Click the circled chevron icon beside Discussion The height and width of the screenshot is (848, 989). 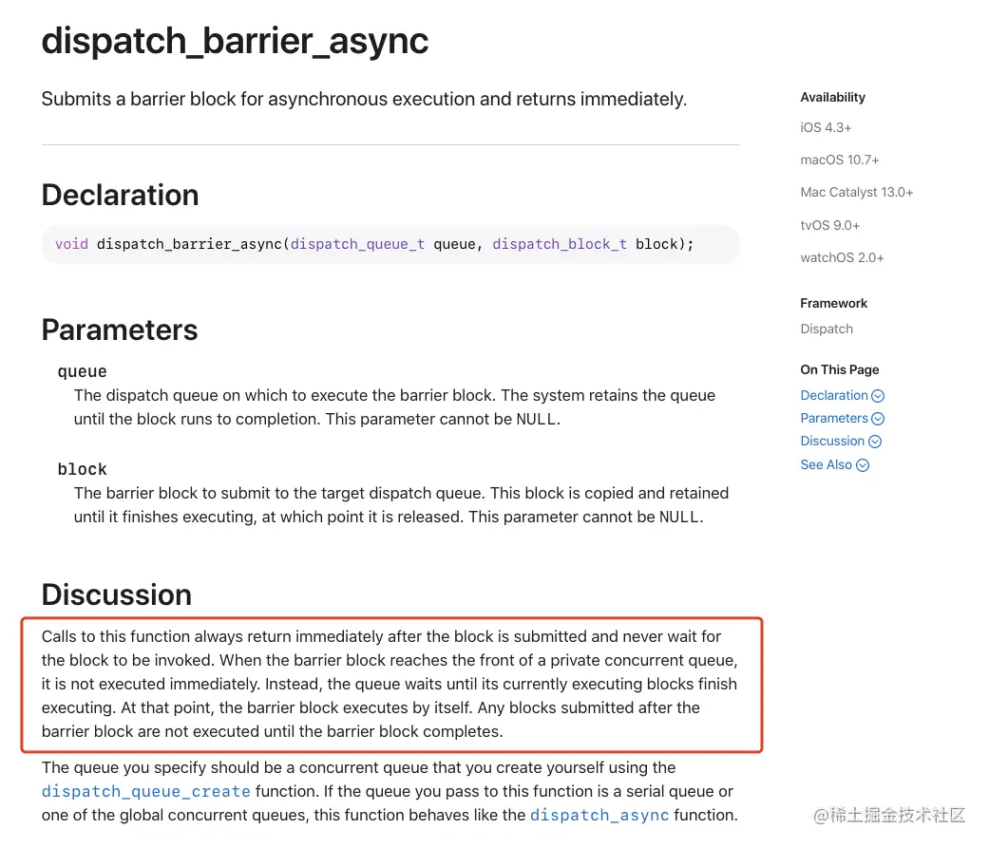875,442
